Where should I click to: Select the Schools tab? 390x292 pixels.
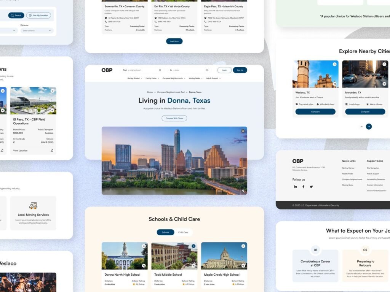click(x=165, y=232)
